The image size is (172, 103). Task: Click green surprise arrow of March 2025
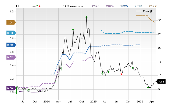[x=102, y=73]
